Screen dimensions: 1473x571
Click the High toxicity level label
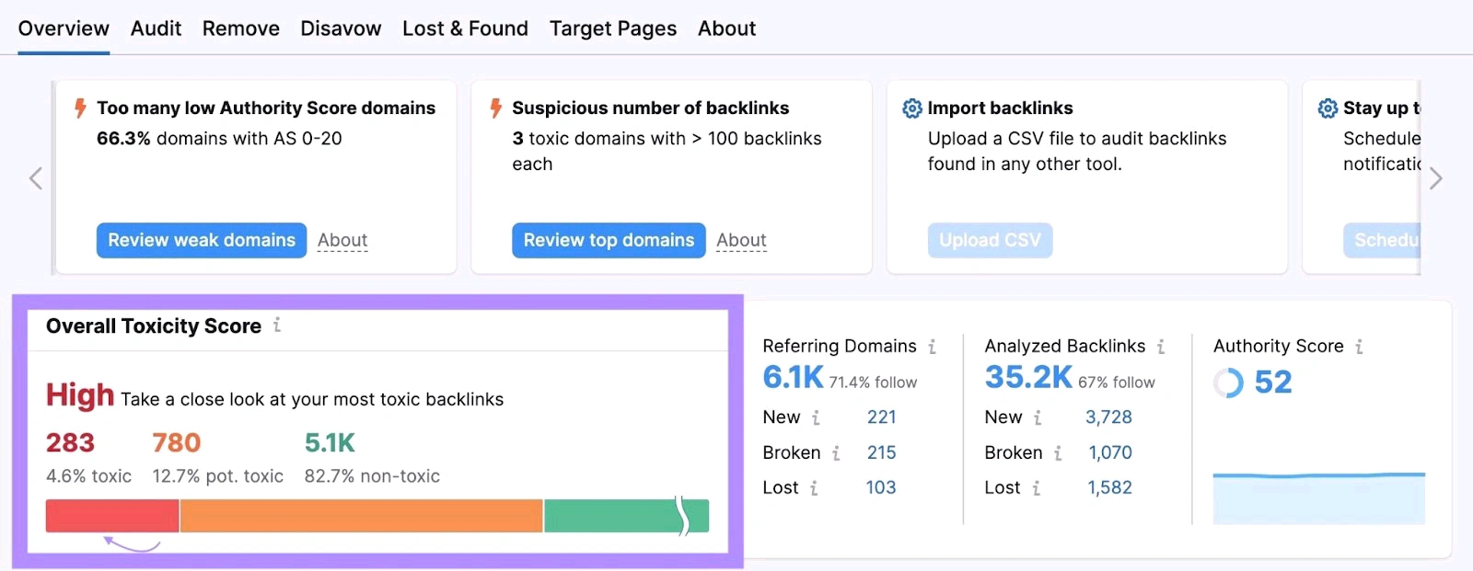(x=80, y=395)
